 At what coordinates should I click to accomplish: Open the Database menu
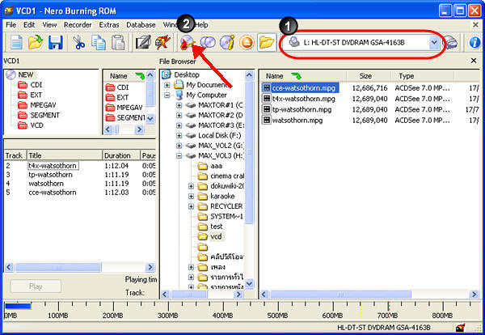[x=141, y=25]
